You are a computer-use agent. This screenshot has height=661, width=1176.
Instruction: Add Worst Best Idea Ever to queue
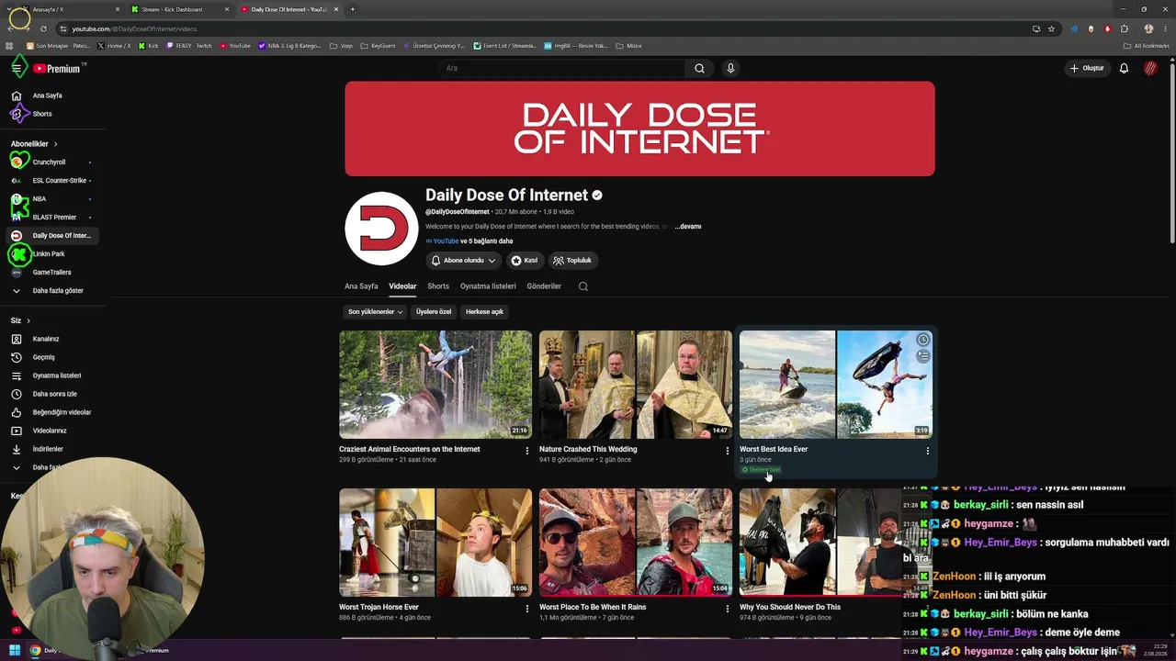point(923,355)
